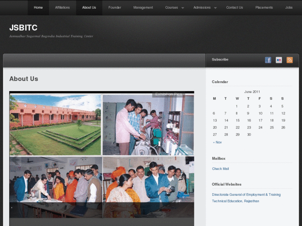The height and width of the screenshot is (226, 302).
Task: Open the Placements page
Action: click(x=264, y=7)
